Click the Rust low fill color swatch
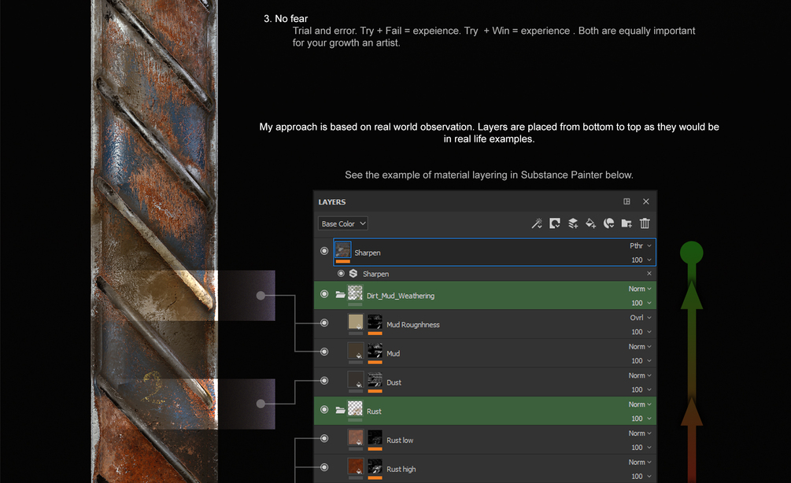This screenshot has height=483, width=791. [x=355, y=437]
